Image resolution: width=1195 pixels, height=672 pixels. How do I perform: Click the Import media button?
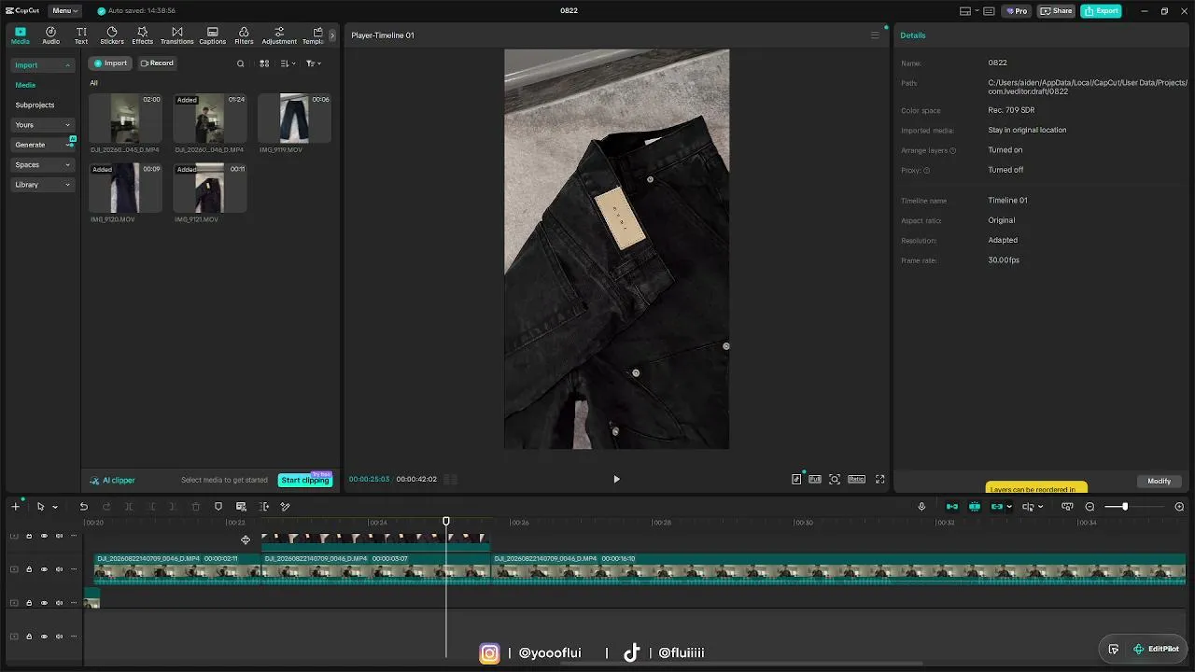(x=110, y=63)
